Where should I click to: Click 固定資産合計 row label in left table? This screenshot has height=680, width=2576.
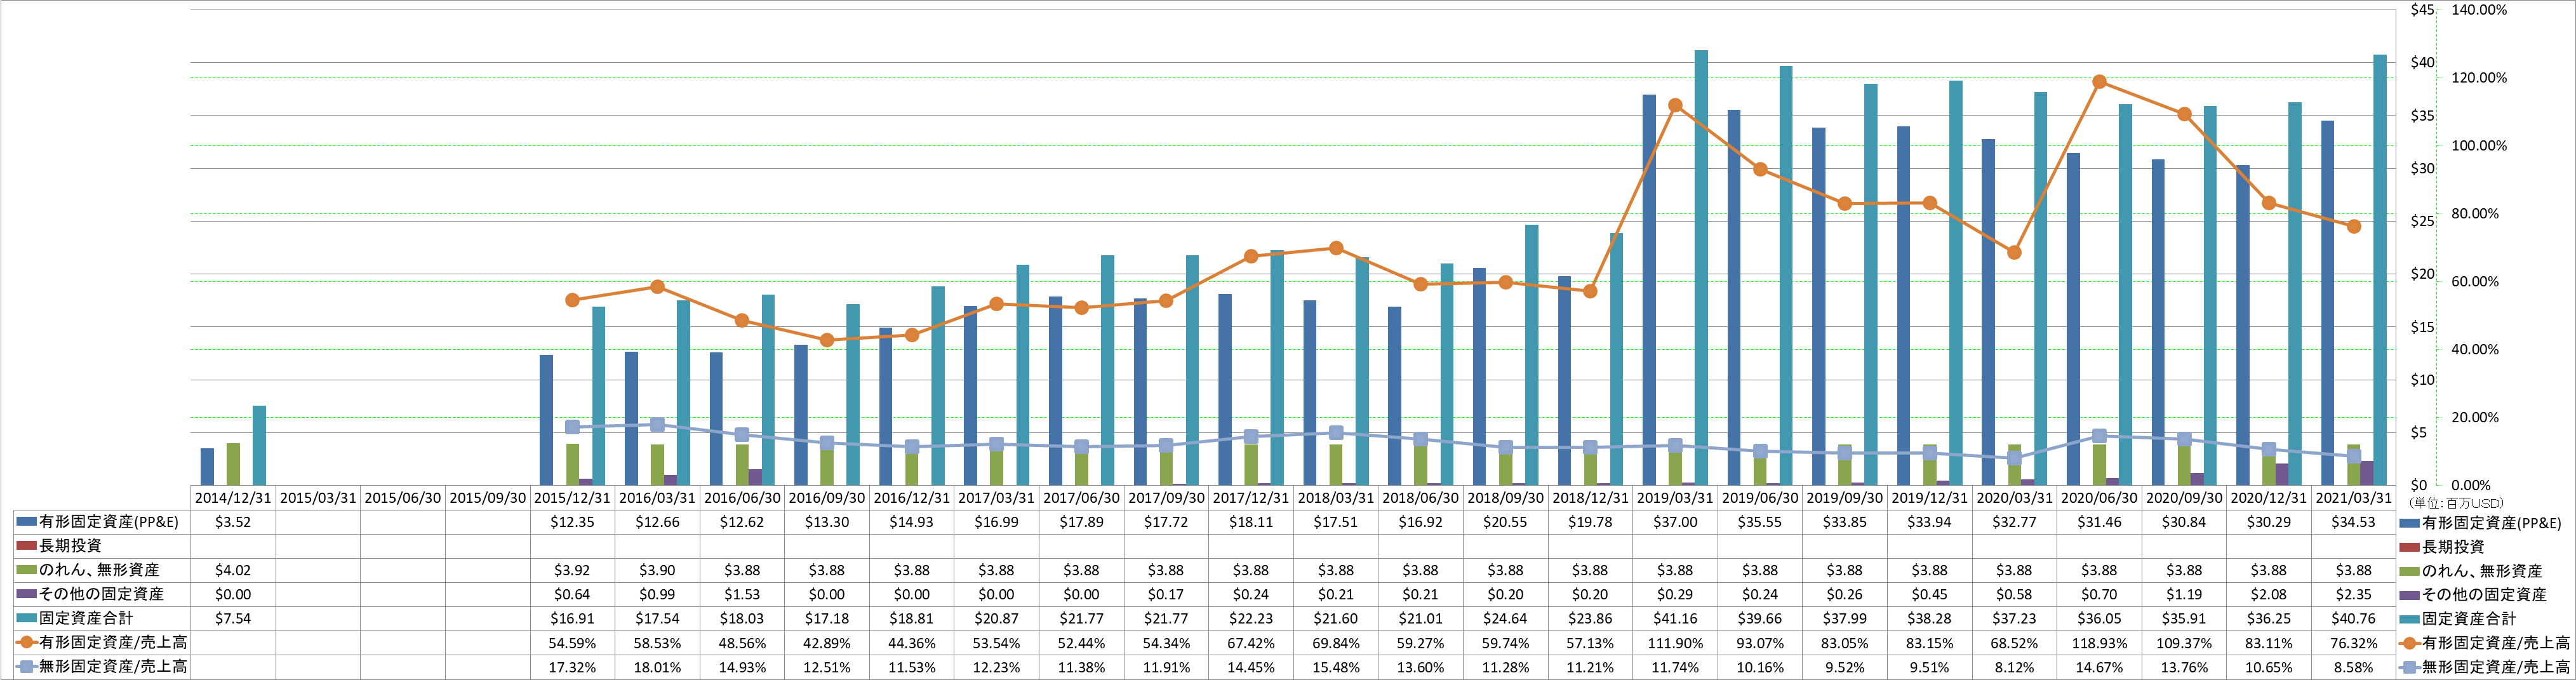86,618
